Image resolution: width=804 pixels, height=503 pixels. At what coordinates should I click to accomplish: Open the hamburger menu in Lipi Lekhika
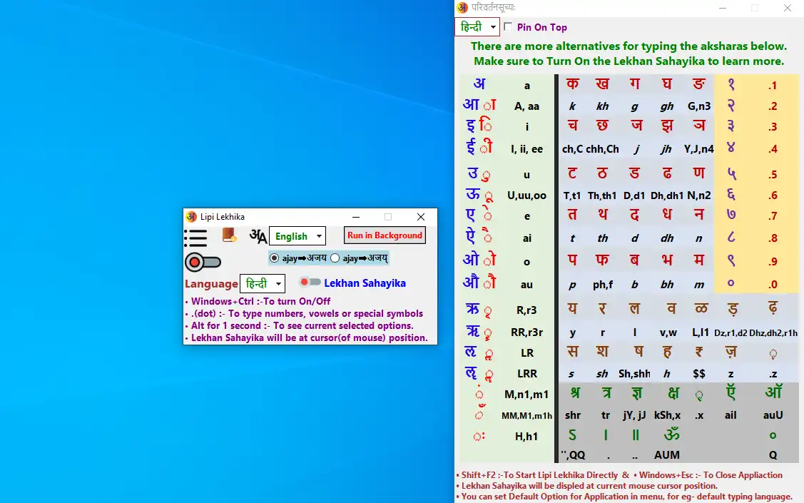(195, 238)
